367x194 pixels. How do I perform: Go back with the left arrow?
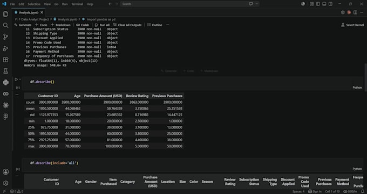110,4
